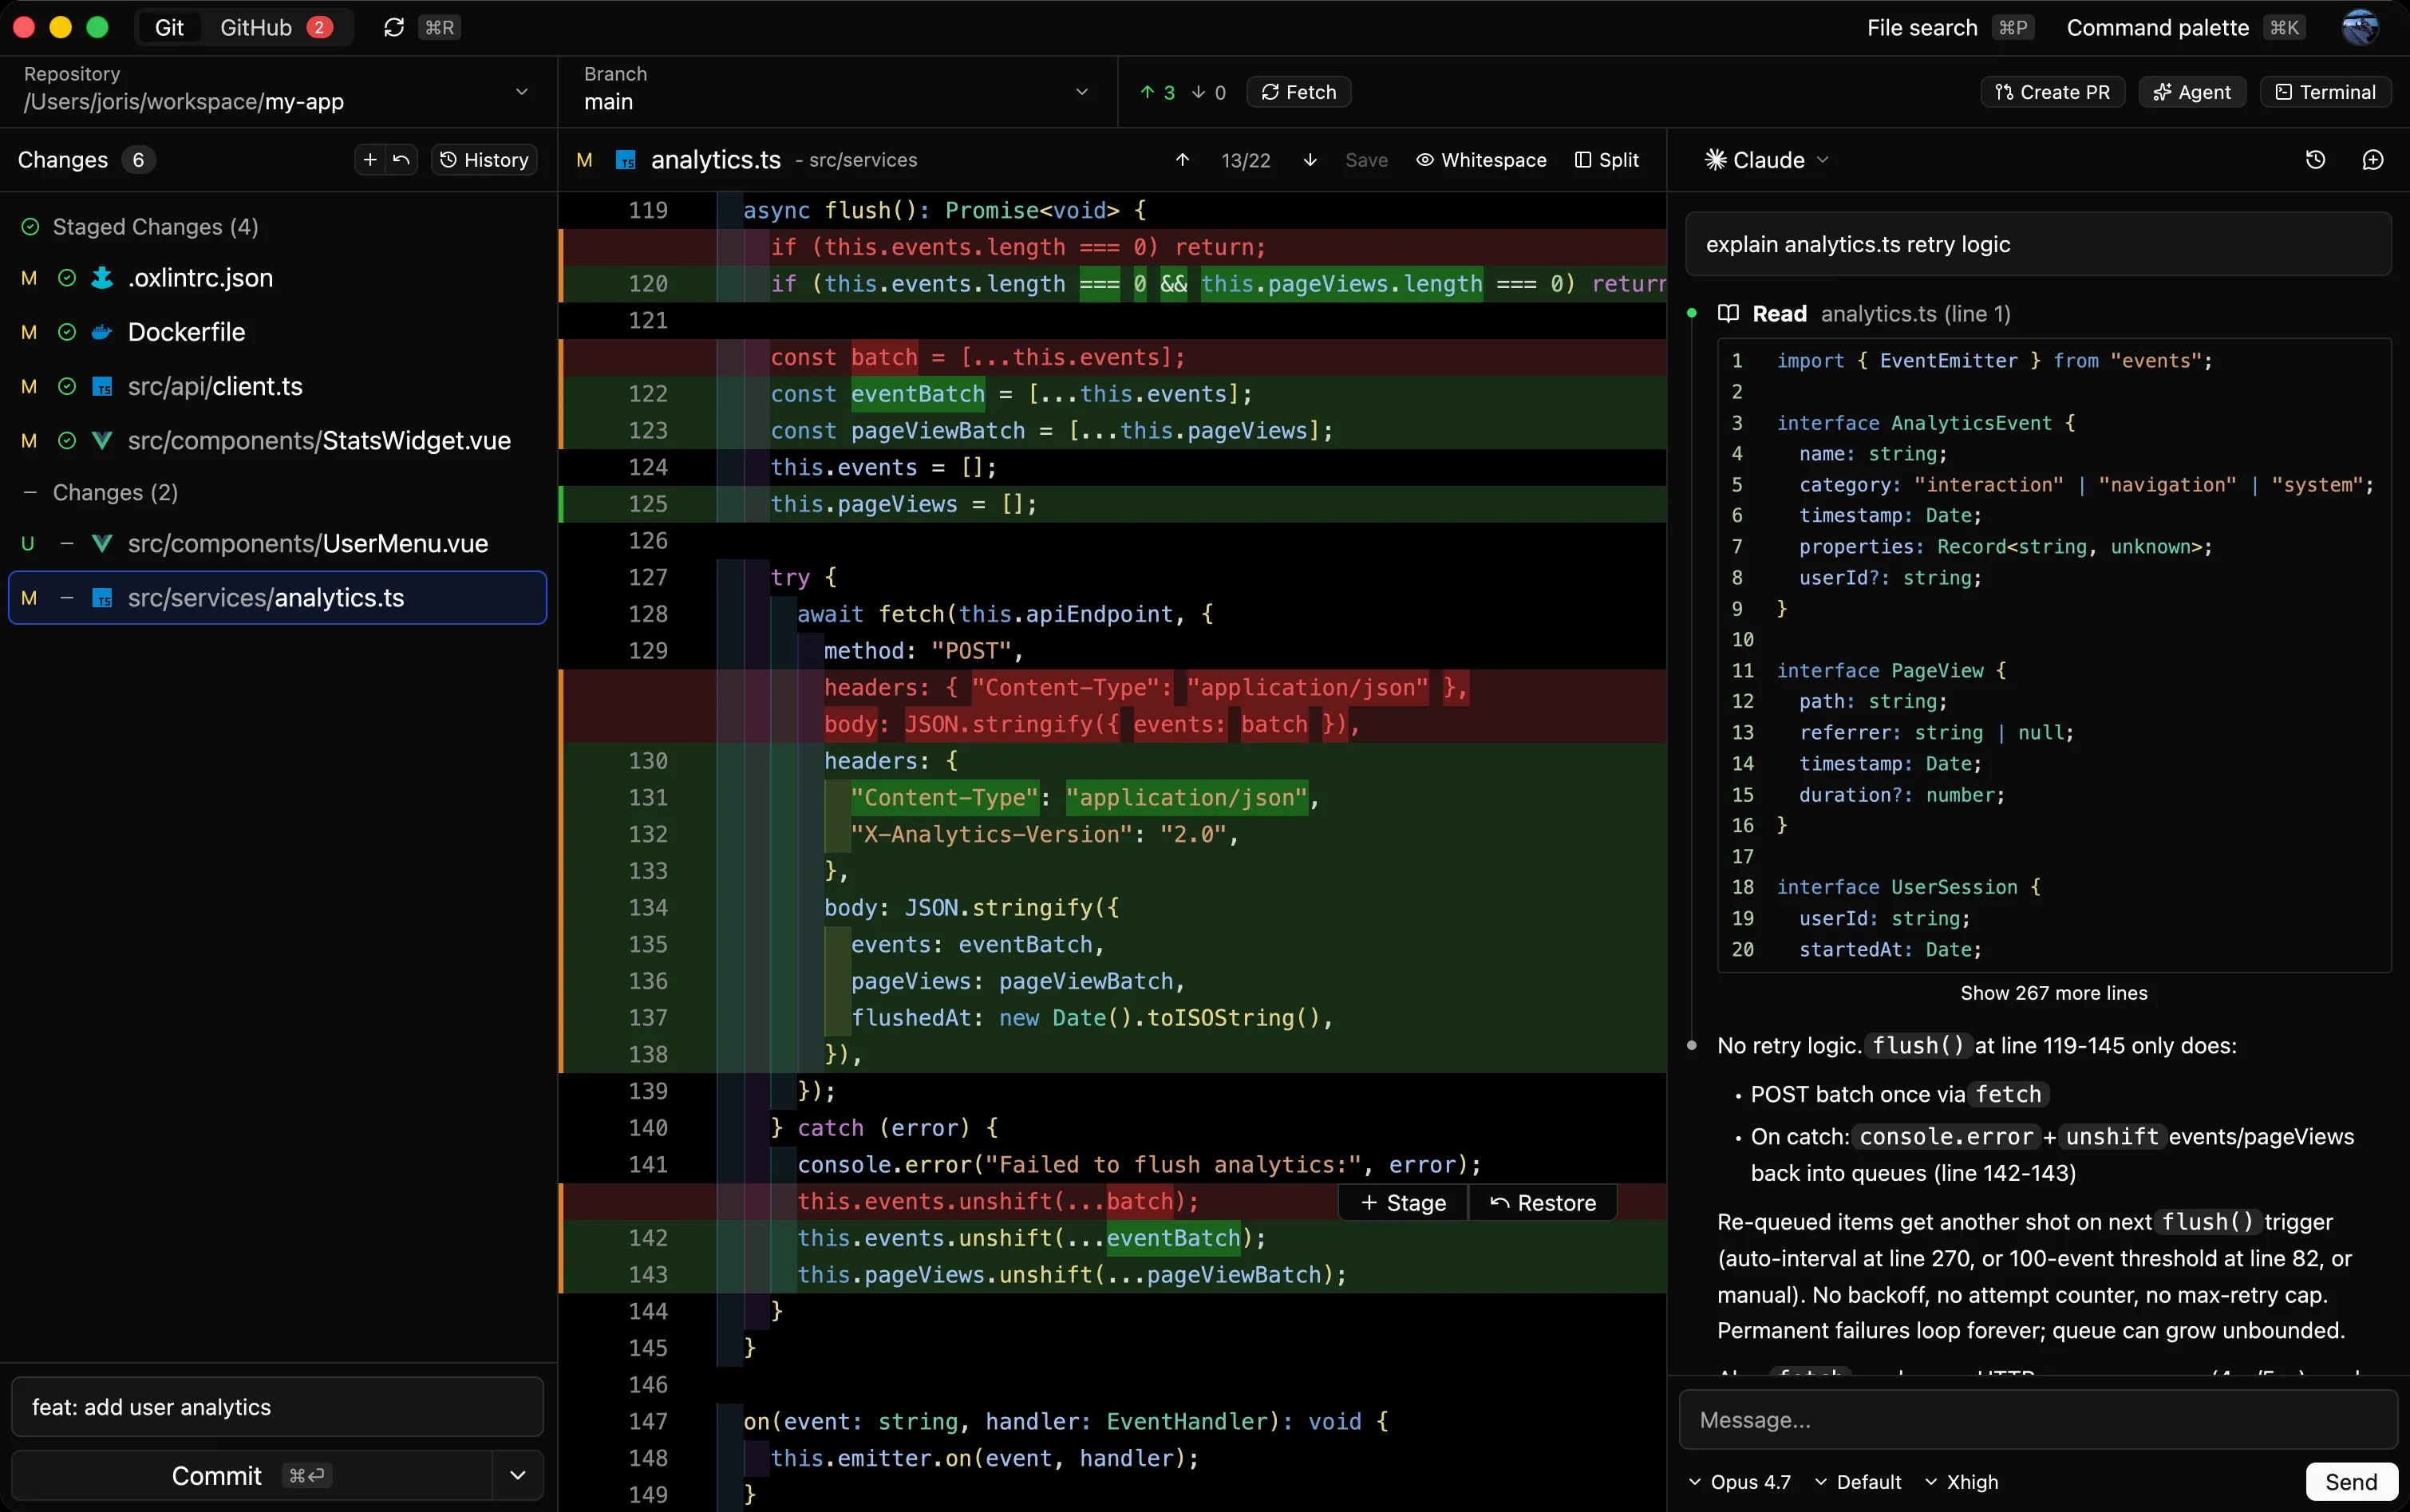Stage all changes with the plus icon
Screen dimensions: 2410x1512
pyautogui.click(x=370, y=160)
